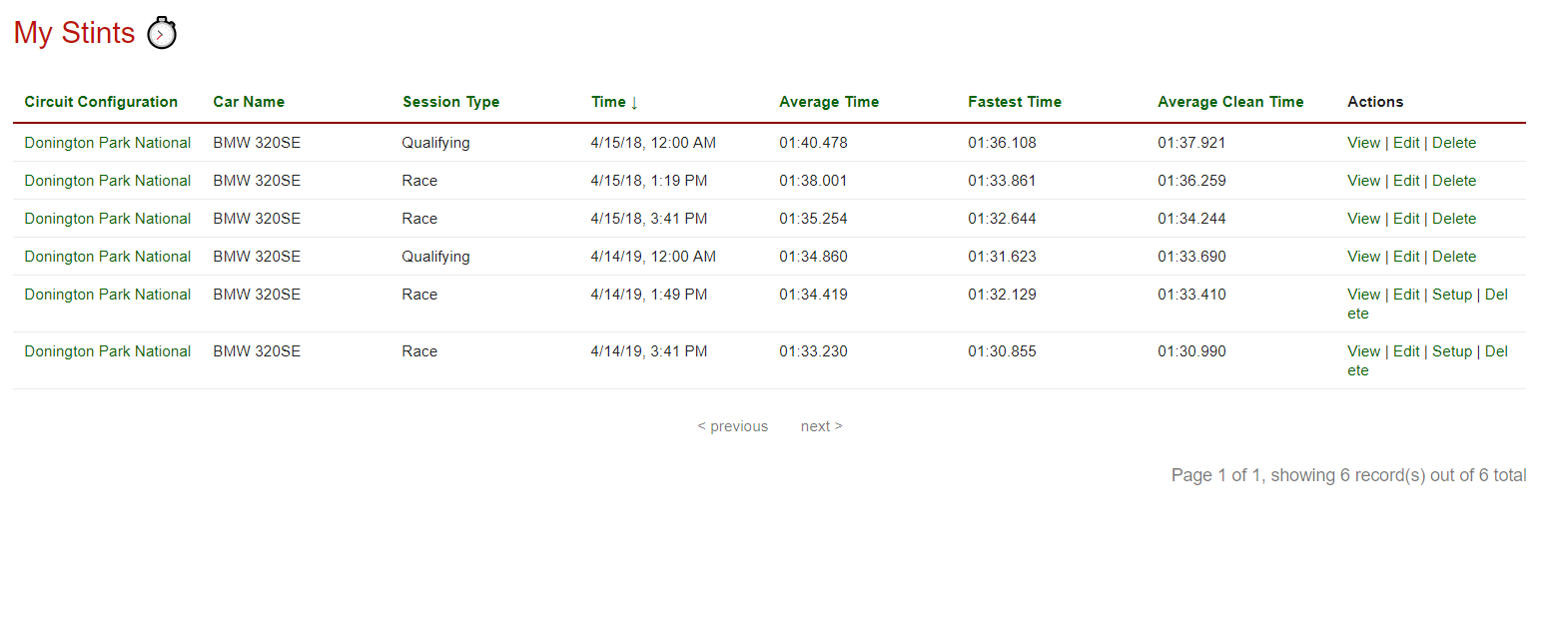Select the time cell 4/14/19, 3:41 PM

pyautogui.click(x=649, y=351)
